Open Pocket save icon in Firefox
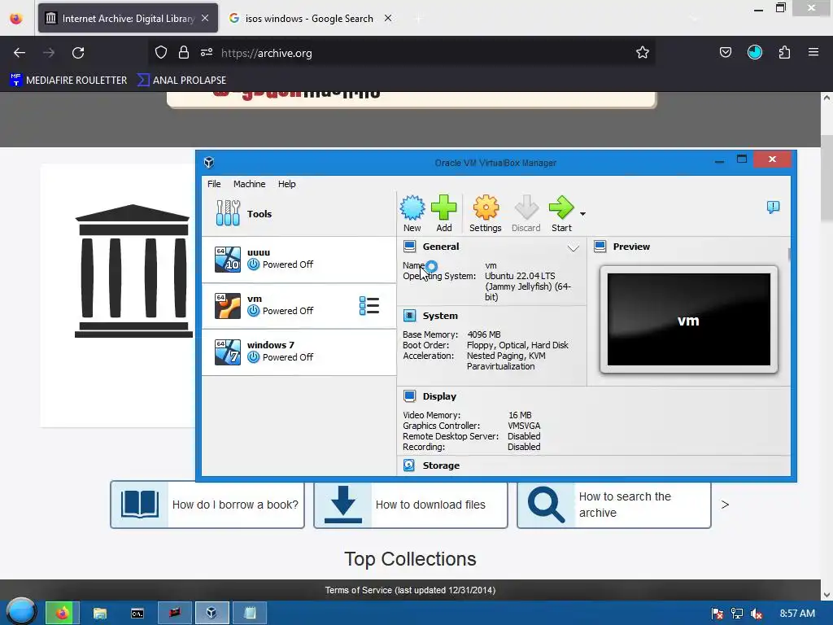 click(725, 52)
